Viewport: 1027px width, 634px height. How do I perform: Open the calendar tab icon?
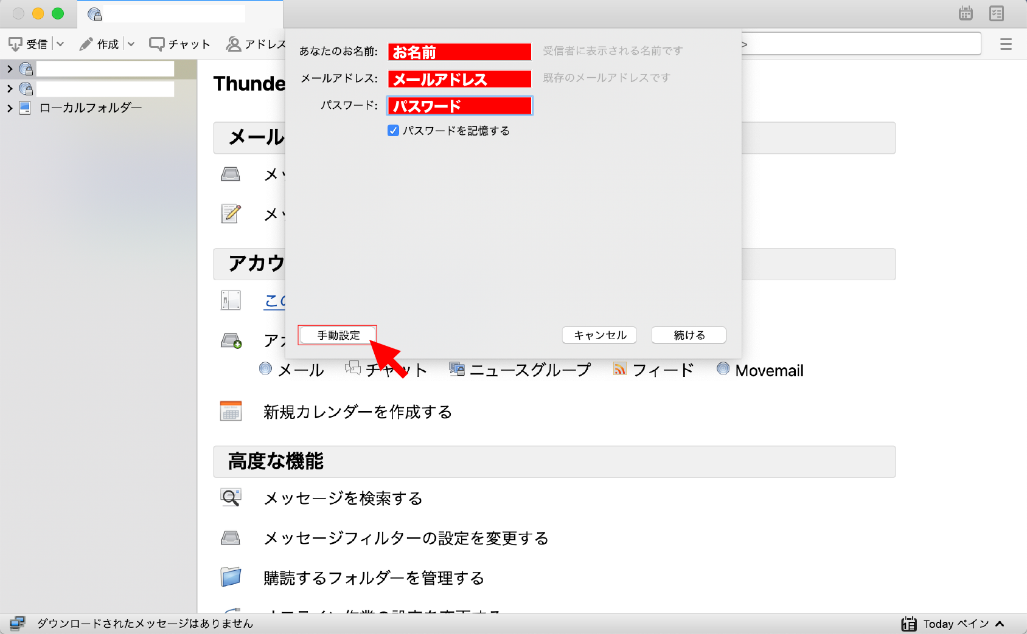[966, 13]
